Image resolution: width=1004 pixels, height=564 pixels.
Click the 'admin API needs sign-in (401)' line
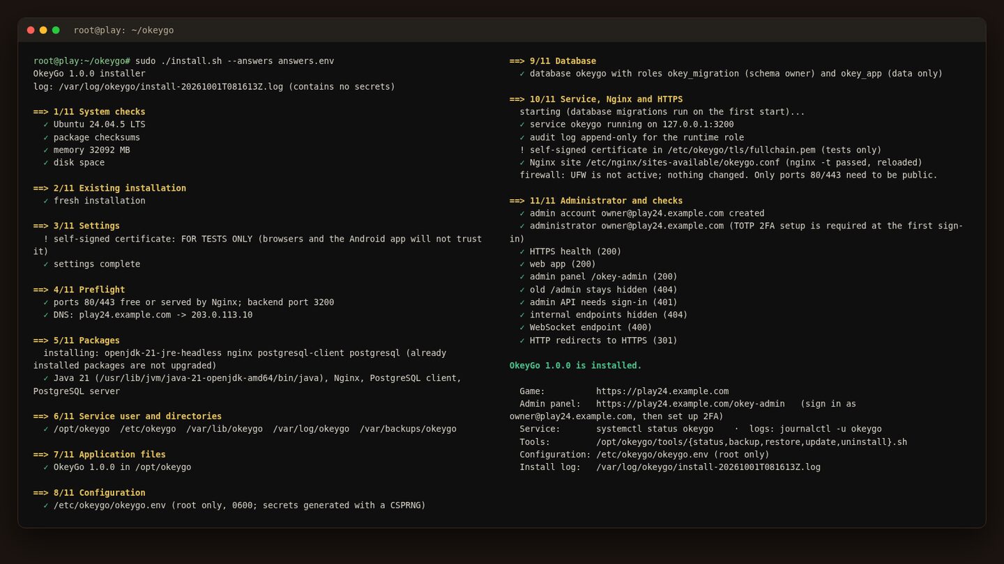598,302
